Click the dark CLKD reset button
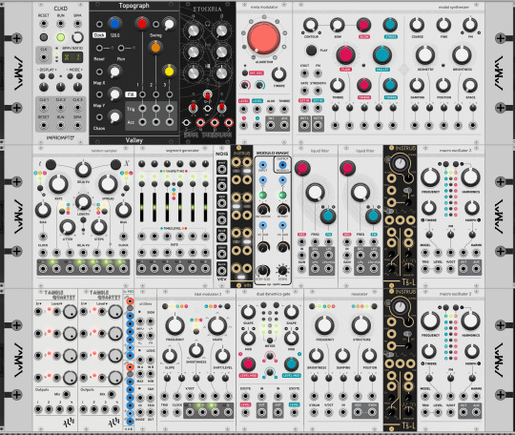515x435 pixels. tap(43, 37)
